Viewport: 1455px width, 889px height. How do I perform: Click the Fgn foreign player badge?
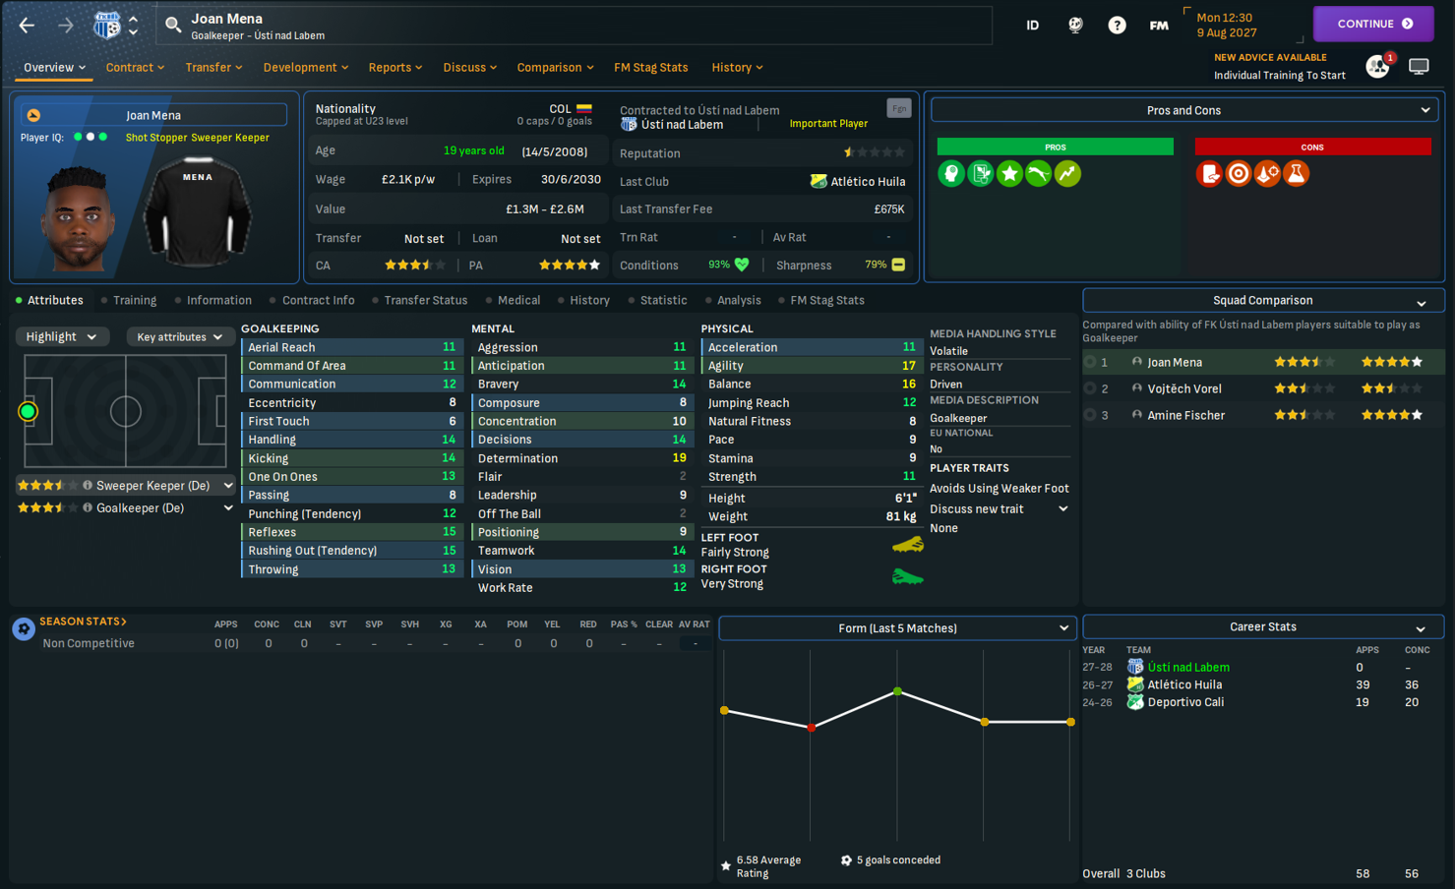coord(898,108)
